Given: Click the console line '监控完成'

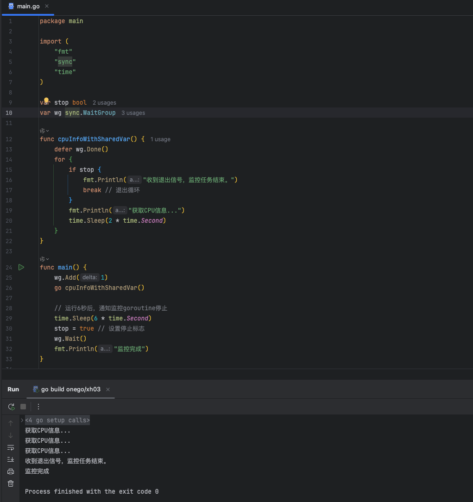Looking at the screenshot, I should pyautogui.click(x=37, y=471).
